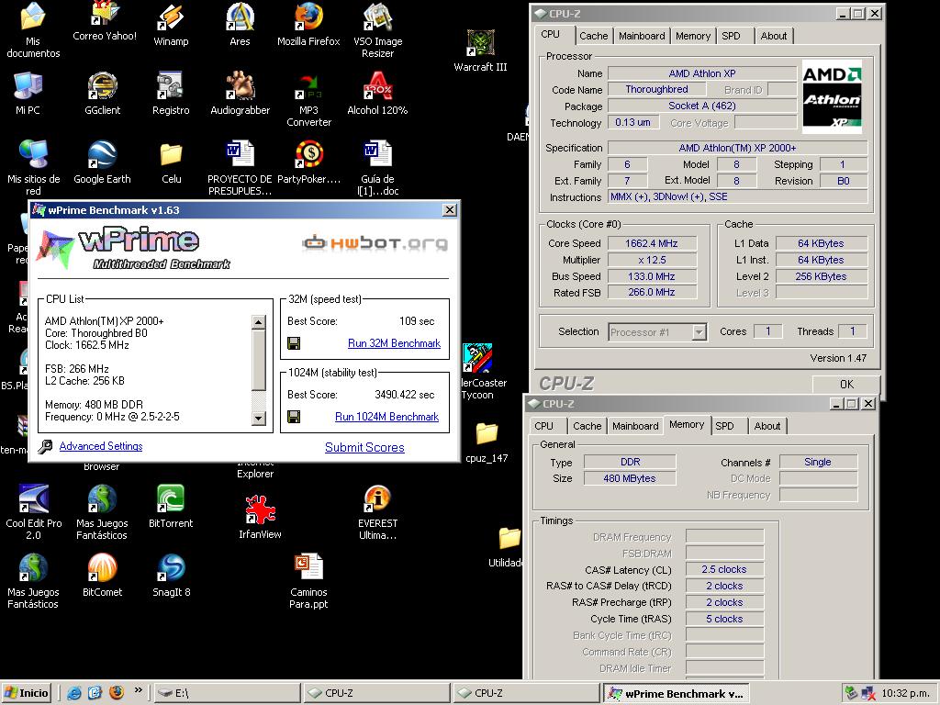Image resolution: width=940 pixels, height=705 pixels.
Task: Launch Alcohol 120% shortcut
Action: [377, 93]
